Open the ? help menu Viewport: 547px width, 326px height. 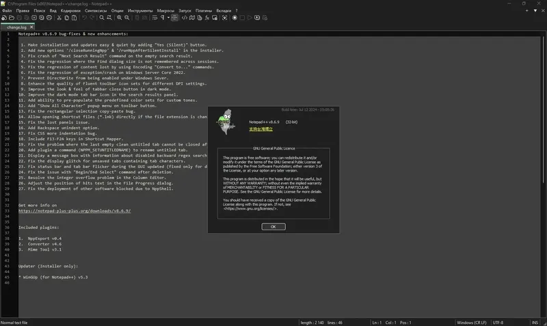click(237, 10)
